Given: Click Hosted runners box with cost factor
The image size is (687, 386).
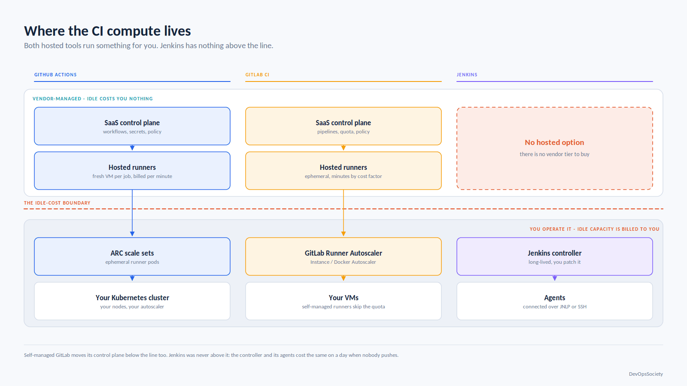Looking at the screenshot, I should click(x=343, y=171).
